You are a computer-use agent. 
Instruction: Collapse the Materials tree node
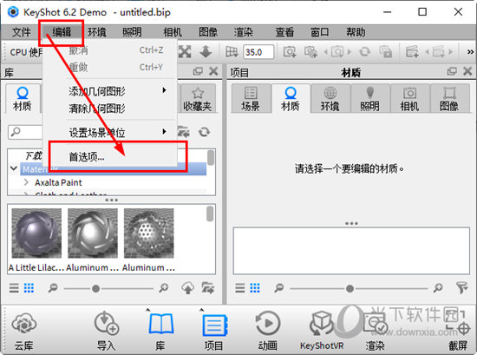coord(13,168)
